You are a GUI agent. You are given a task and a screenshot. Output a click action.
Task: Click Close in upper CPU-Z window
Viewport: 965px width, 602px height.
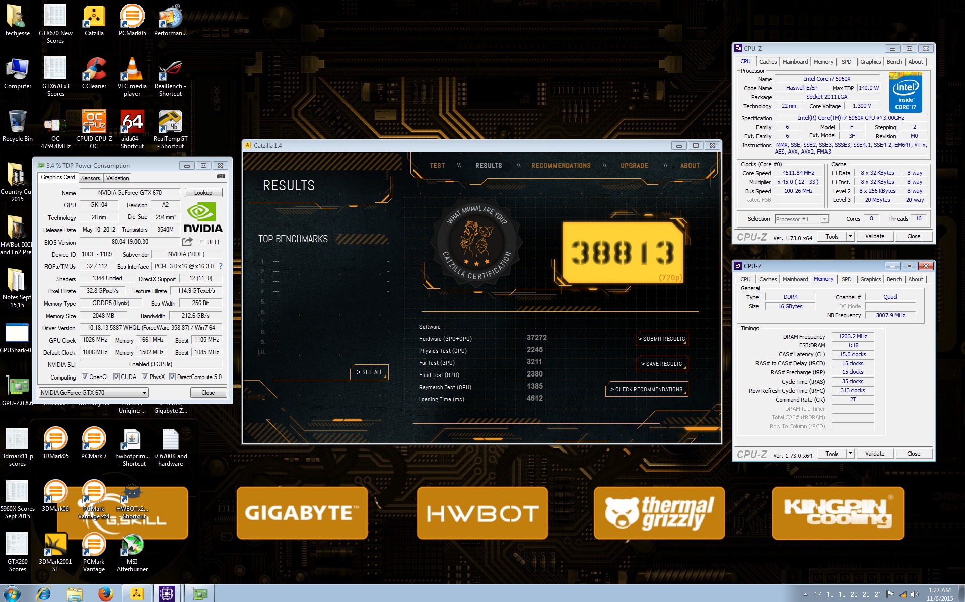coord(914,236)
